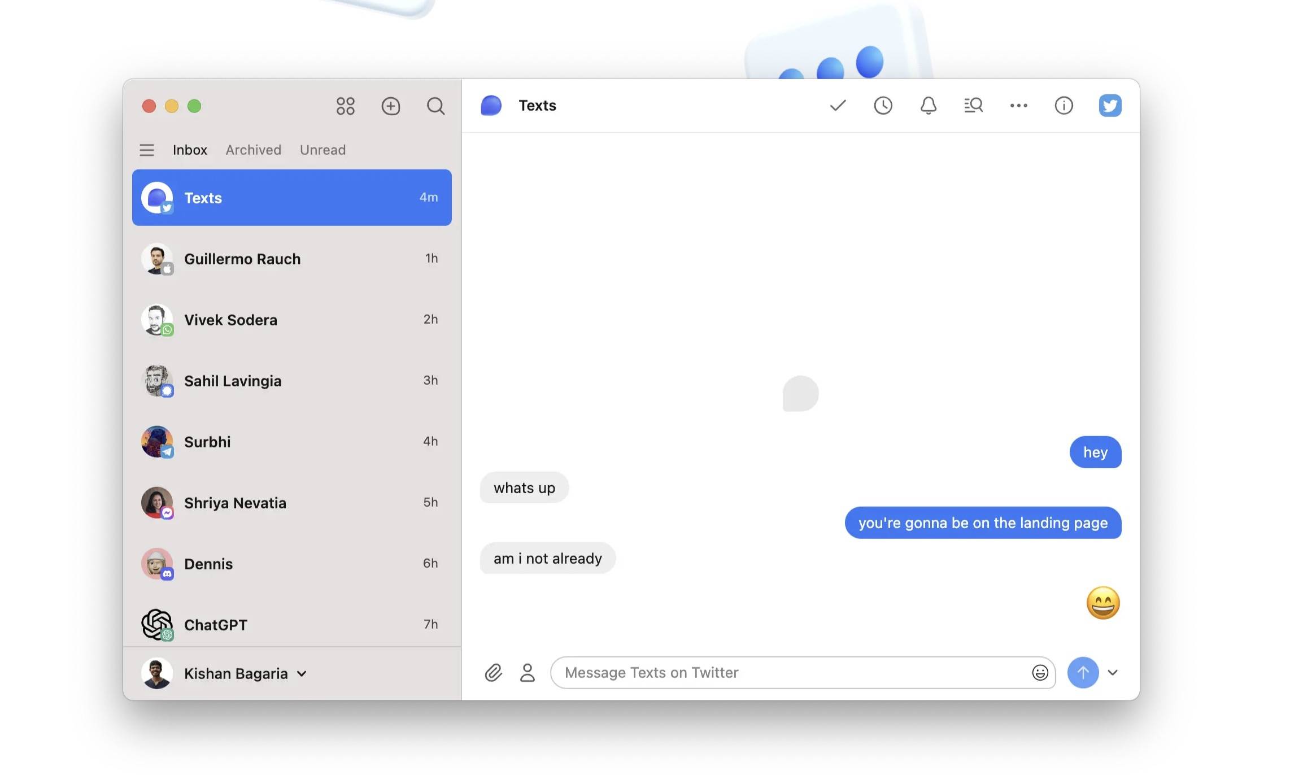
Task: Switch to the Unread tab
Action: (x=322, y=150)
